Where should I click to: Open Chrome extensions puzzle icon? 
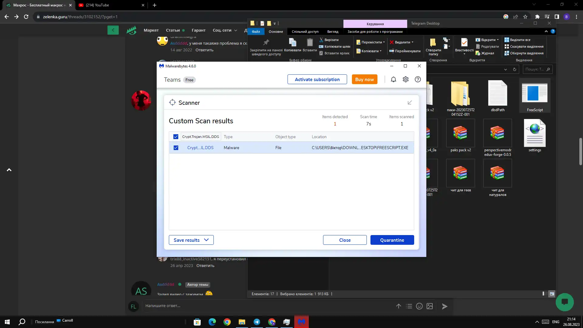pos(537,17)
